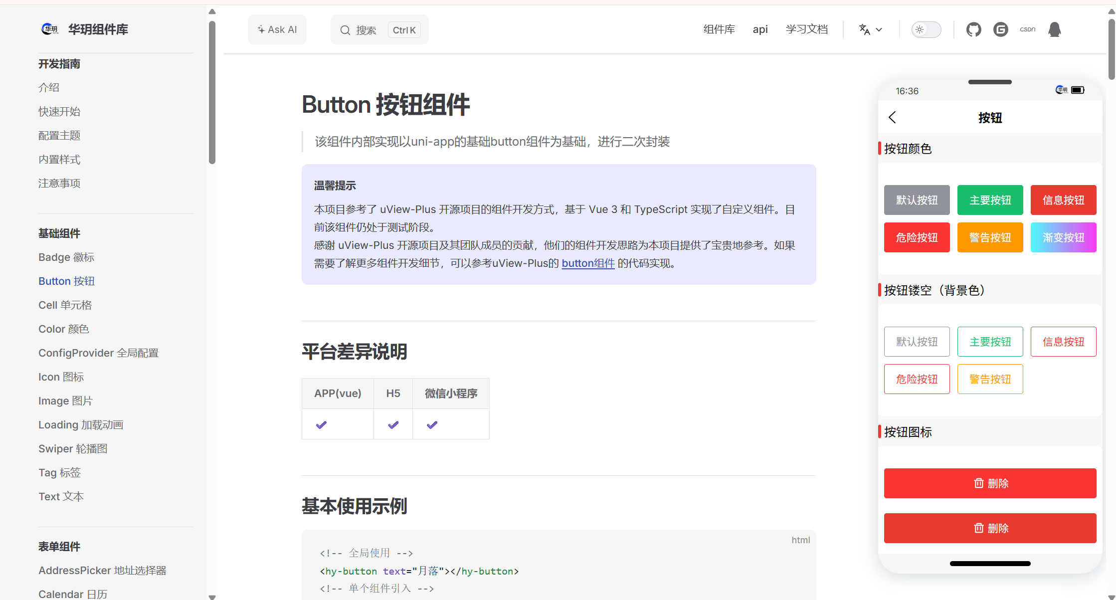Open api in top navigation
The width and height of the screenshot is (1116, 600).
coord(760,29)
